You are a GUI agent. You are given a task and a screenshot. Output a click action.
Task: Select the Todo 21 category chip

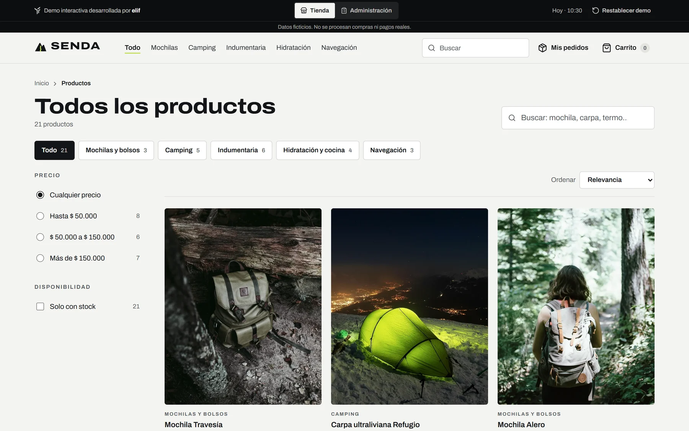[x=54, y=150]
